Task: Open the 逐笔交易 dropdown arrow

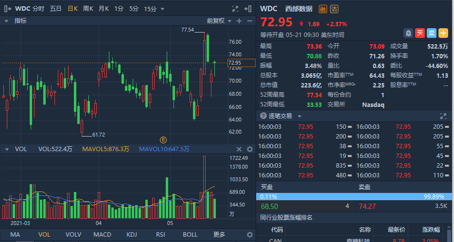Action: (299, 116)
